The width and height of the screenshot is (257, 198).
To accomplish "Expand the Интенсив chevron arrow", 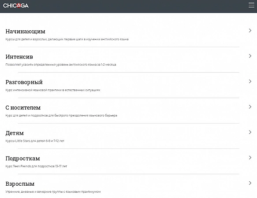I will (x=250, y=56).
